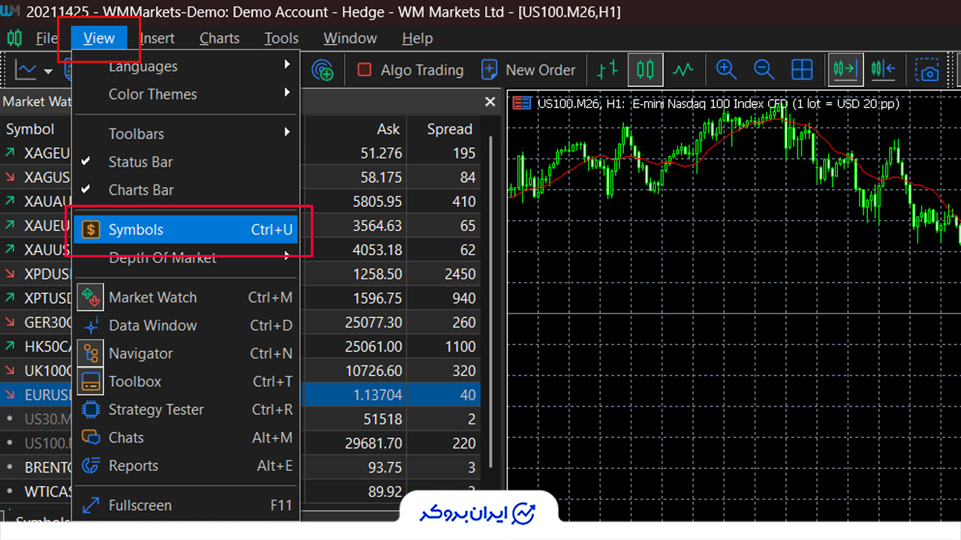Close the Market Watch panel
The width and height of the screenshot is (961, 540).
pyautogui.click(x=490, y=101)
